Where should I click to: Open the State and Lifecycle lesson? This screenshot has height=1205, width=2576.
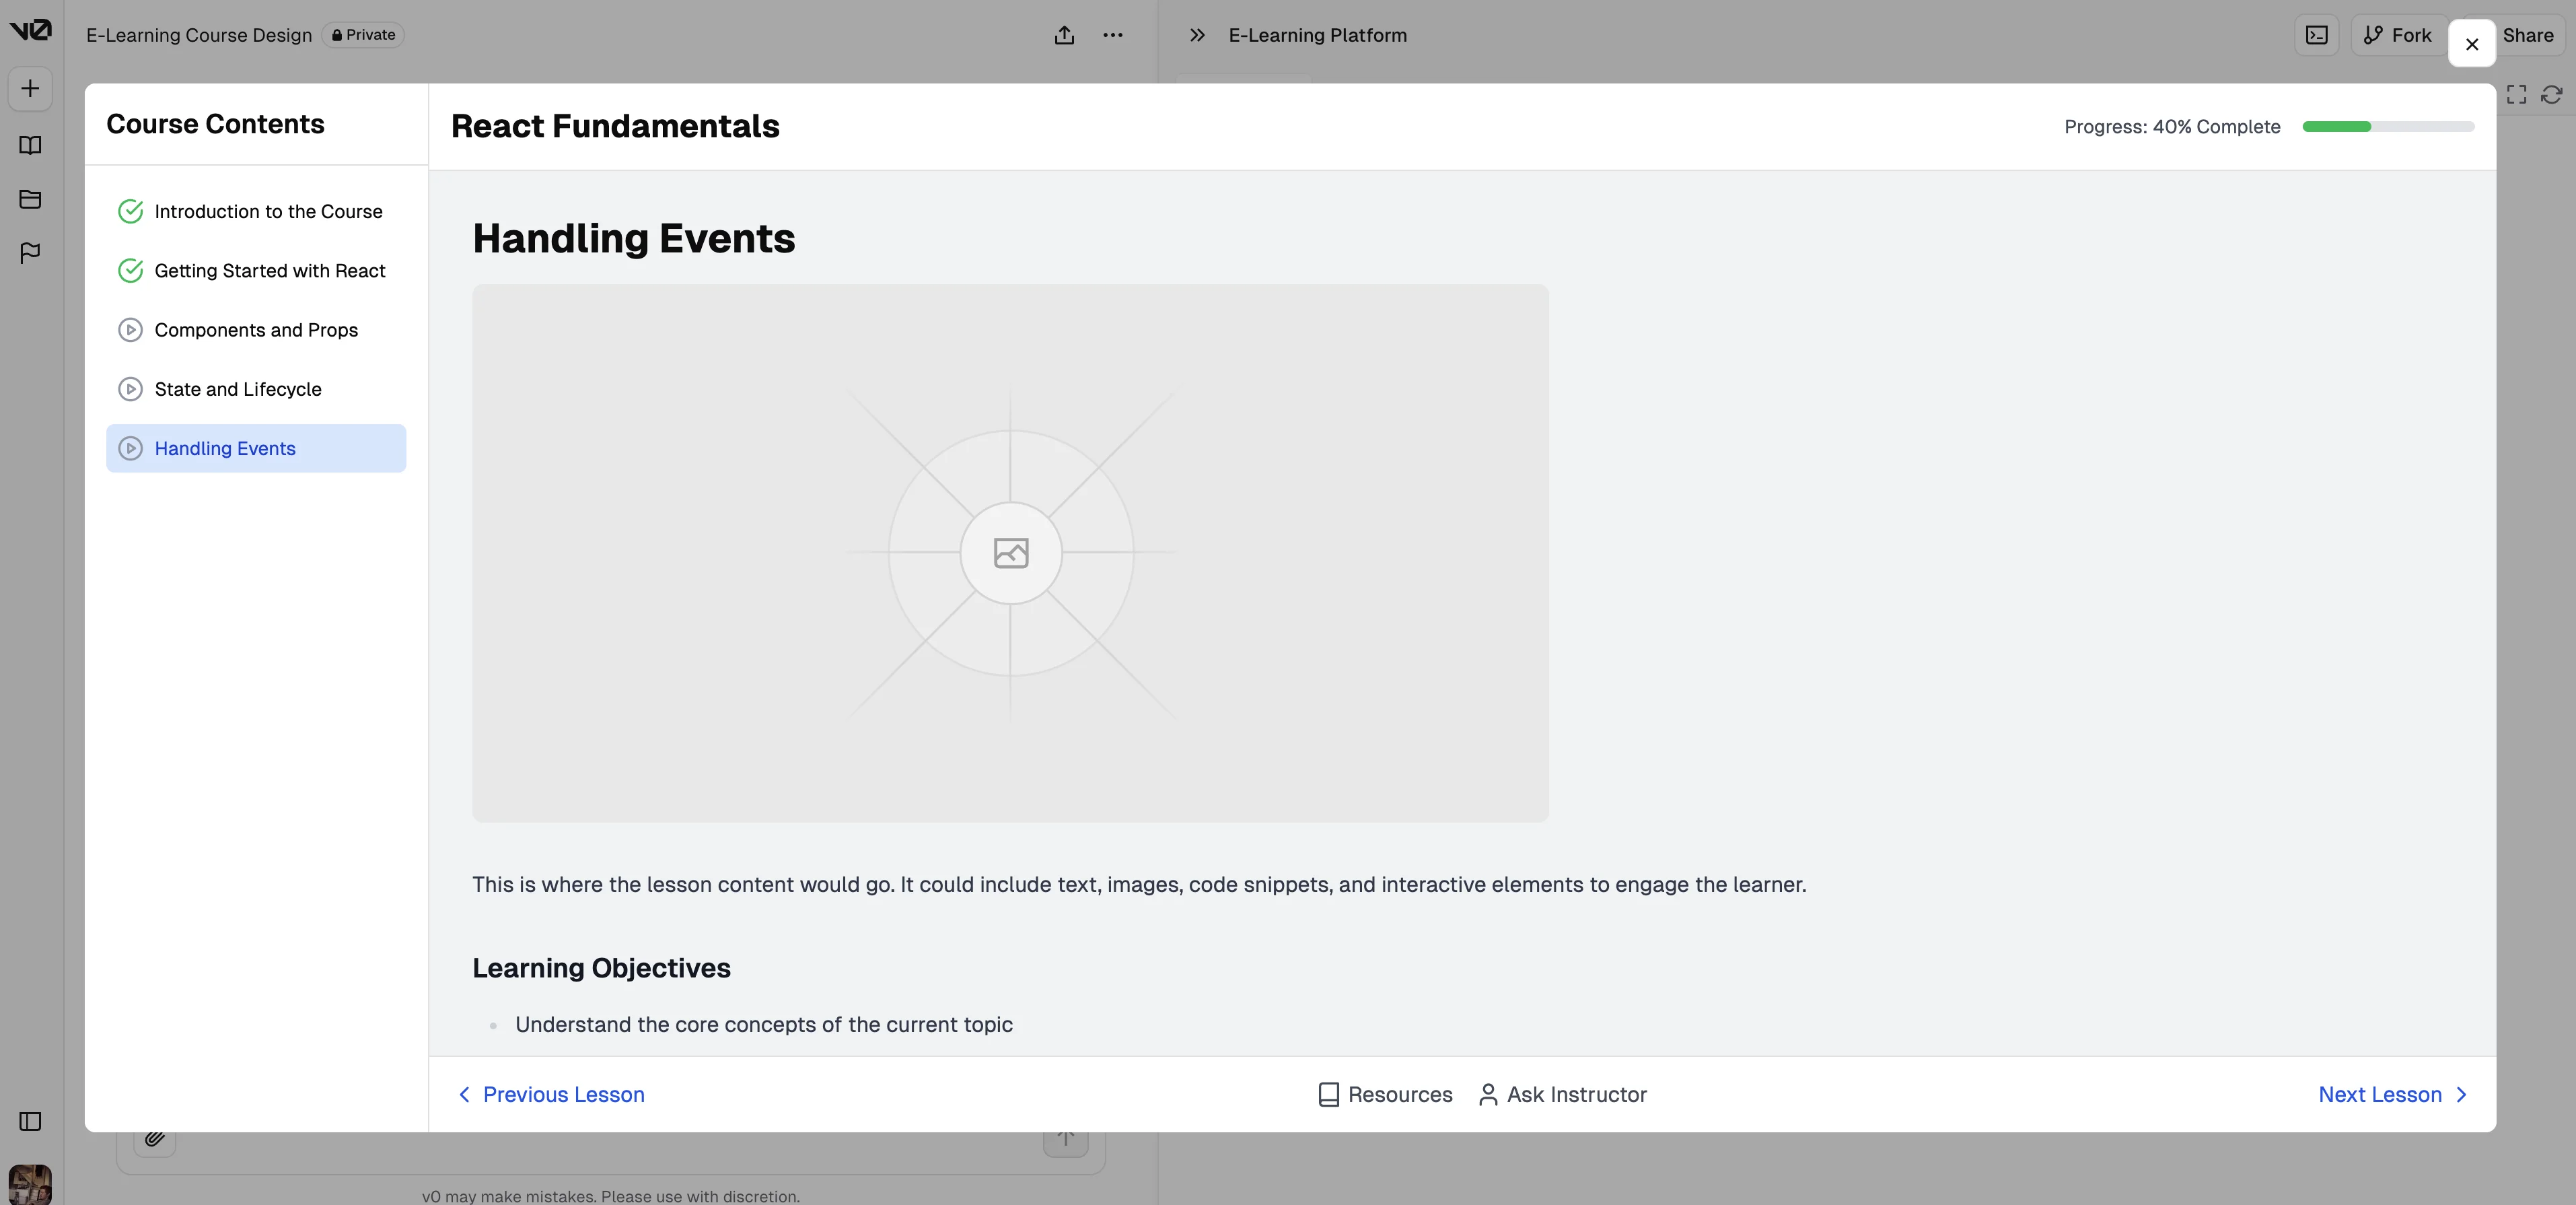click(237, 389)
